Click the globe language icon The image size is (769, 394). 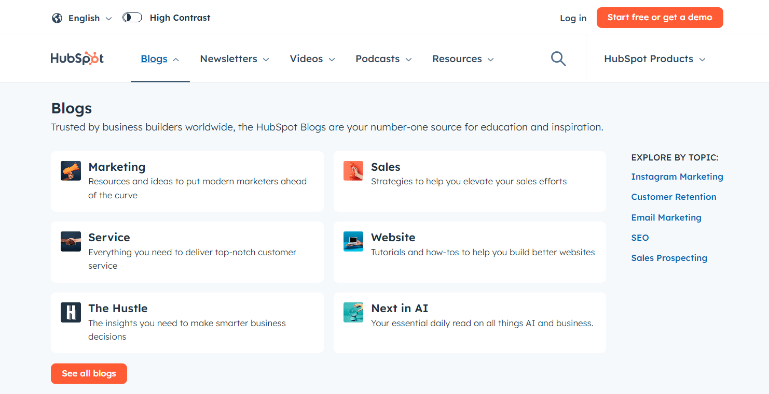coord(57,17)
